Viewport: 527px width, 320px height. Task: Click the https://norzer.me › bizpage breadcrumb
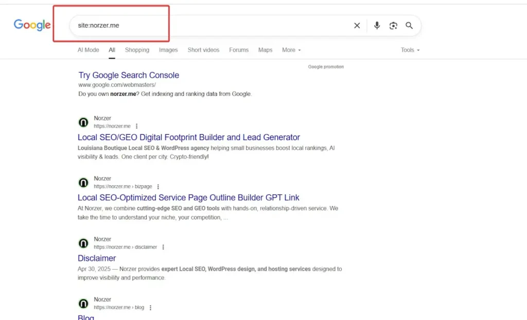[123, 187]
